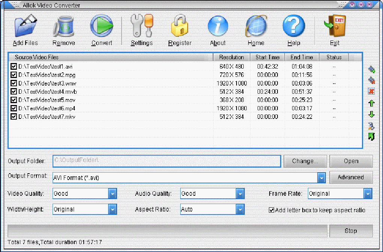Toggle the test4.rmvb checkbox

tap(14, 91)
